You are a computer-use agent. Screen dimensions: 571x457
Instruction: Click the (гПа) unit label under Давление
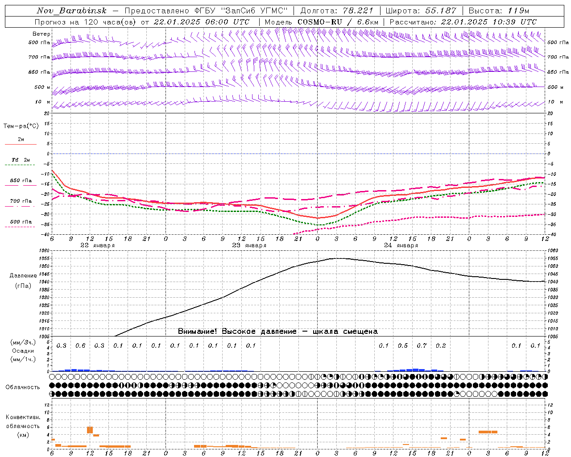click(x=23, y=286)
